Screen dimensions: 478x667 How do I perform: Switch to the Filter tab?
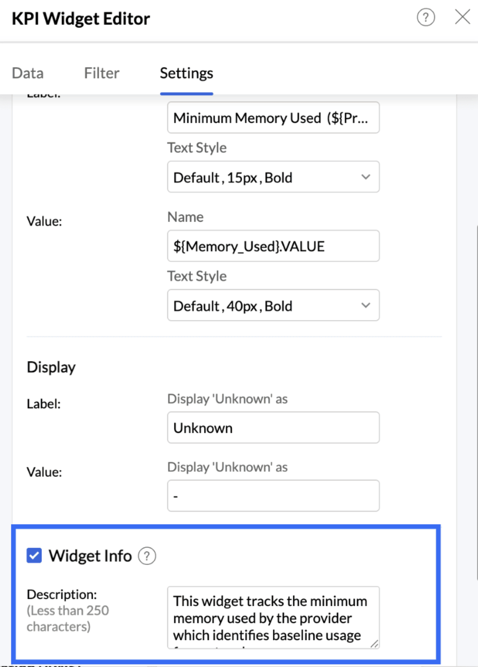coord(102,73)
